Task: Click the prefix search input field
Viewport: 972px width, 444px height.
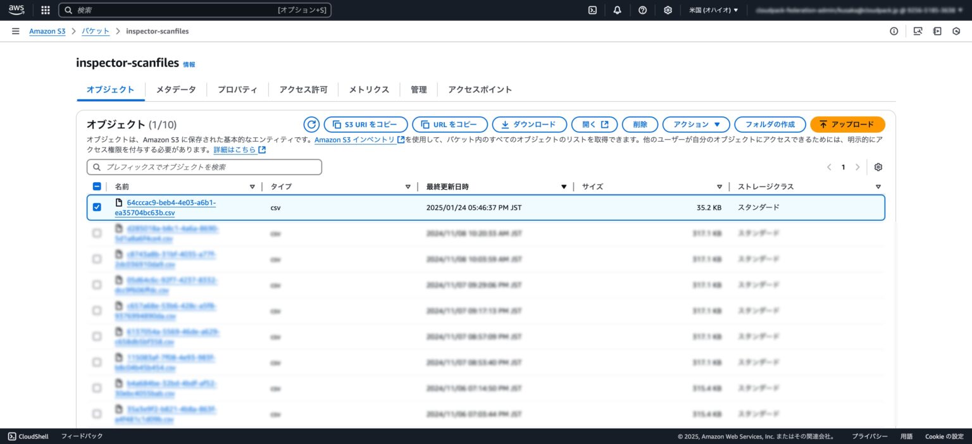Action: click(204, 166)
